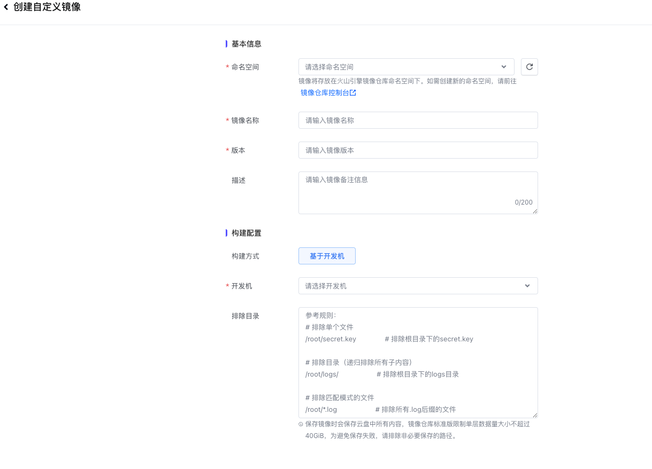
Task: Click the info icon before 保存镜像时会保存云盘
Action: click(x=301, y=424)
